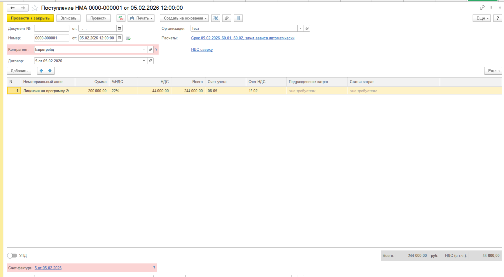Copy link to document icon
Screen dimensions: 504x277
click(482, 8)
